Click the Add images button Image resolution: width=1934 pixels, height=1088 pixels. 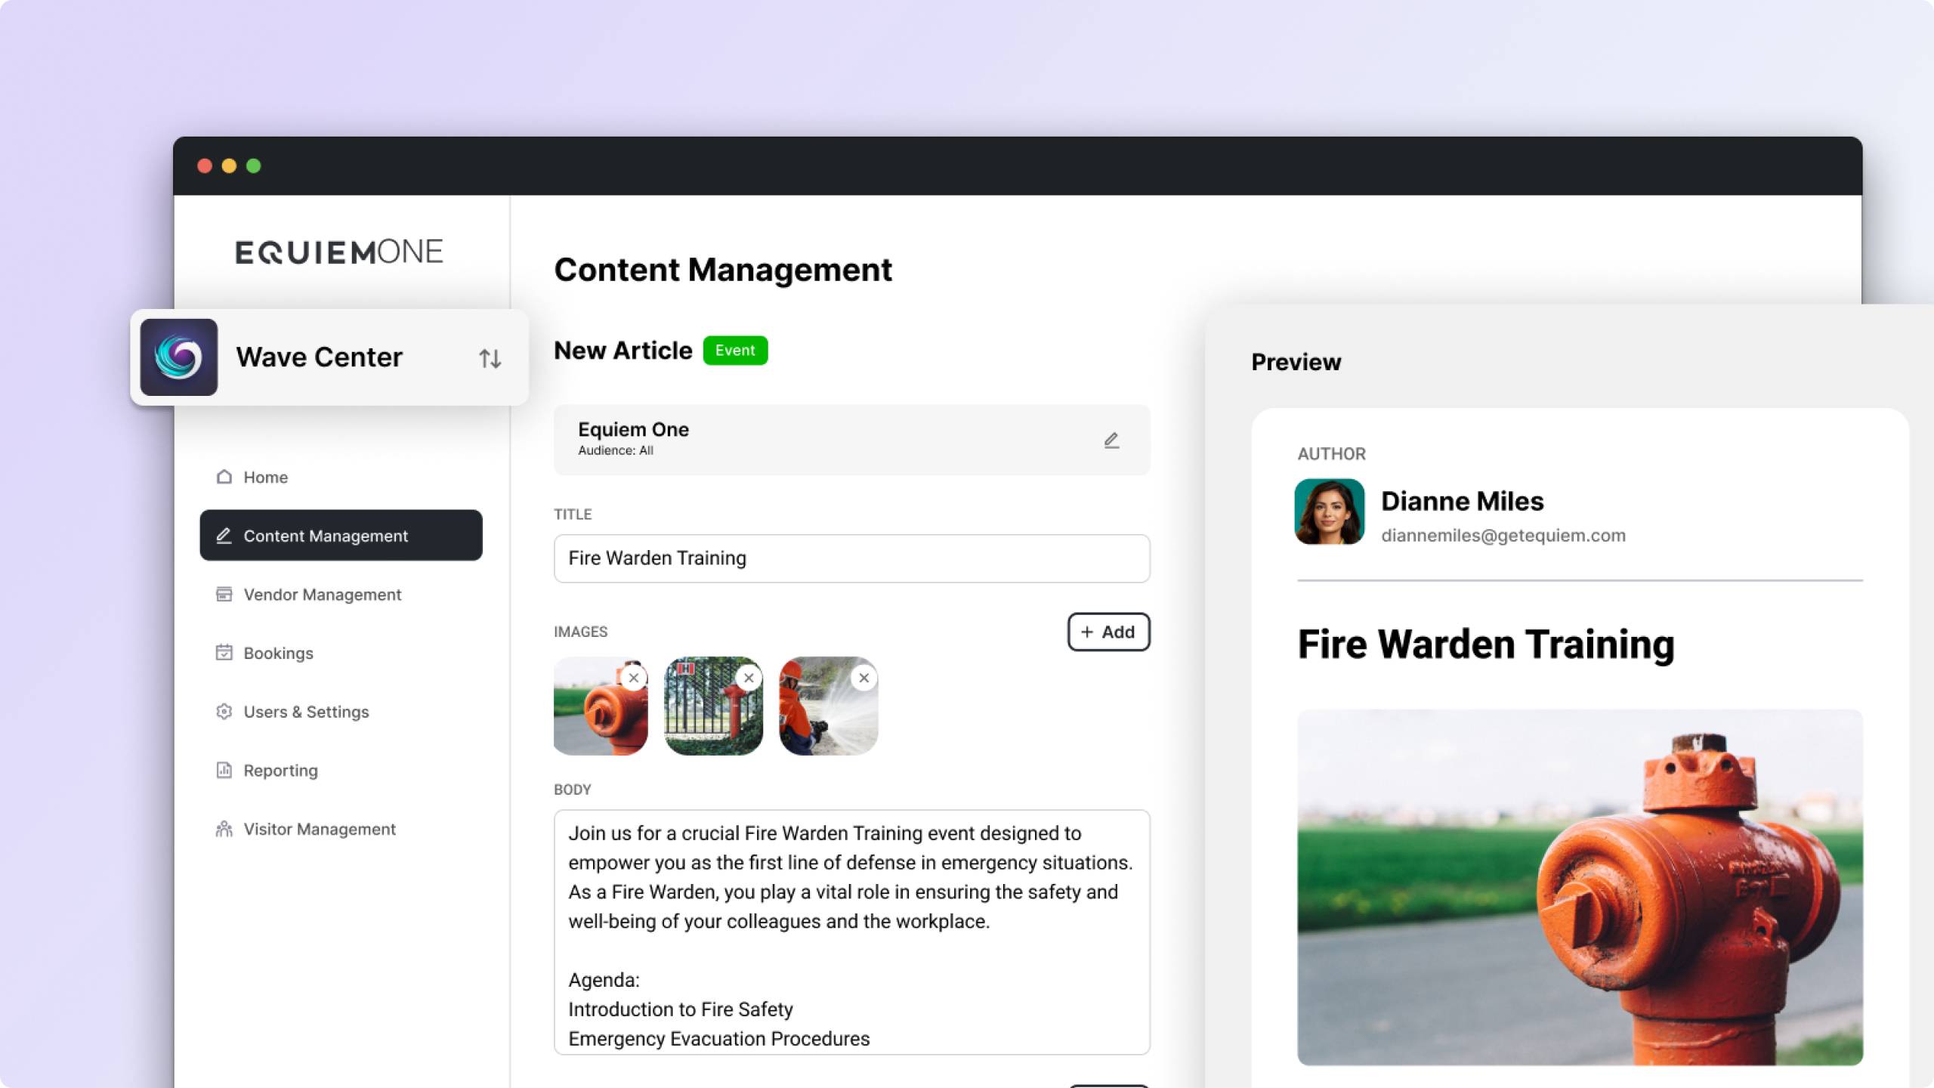click(x=1108, y=632)
